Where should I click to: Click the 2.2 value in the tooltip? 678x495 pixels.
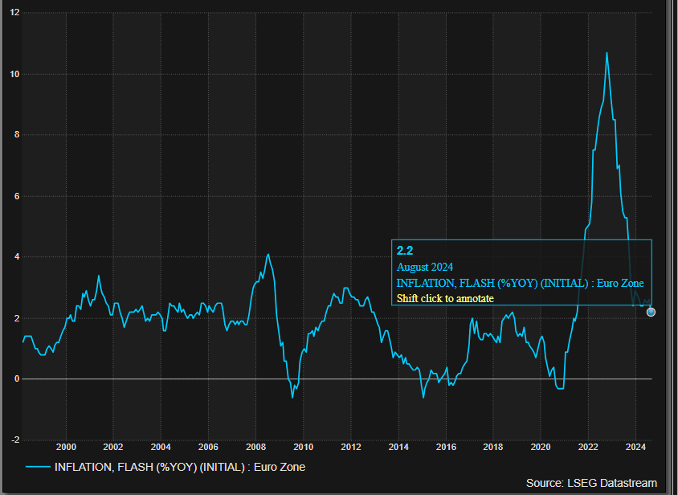click(x=405, y=252)
